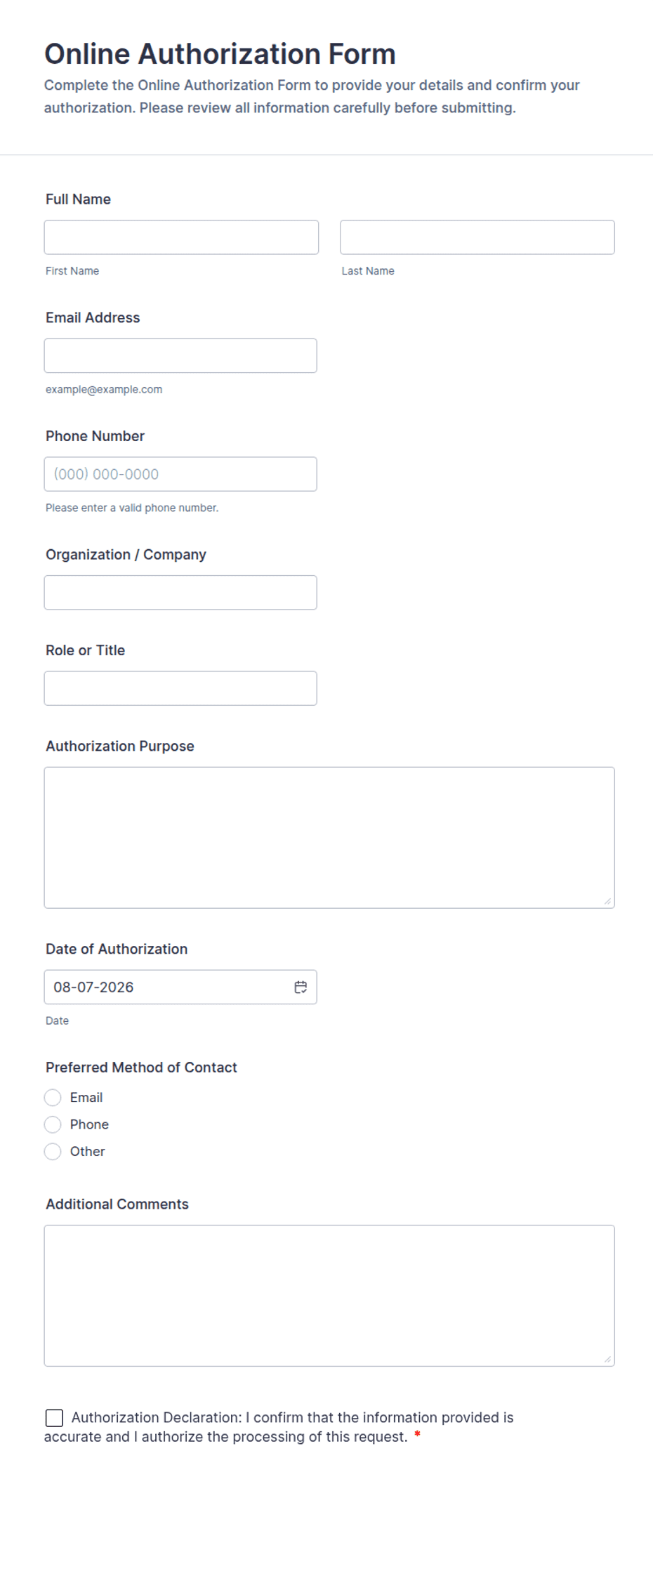Open the calendar date picker icon

point(301,987)
